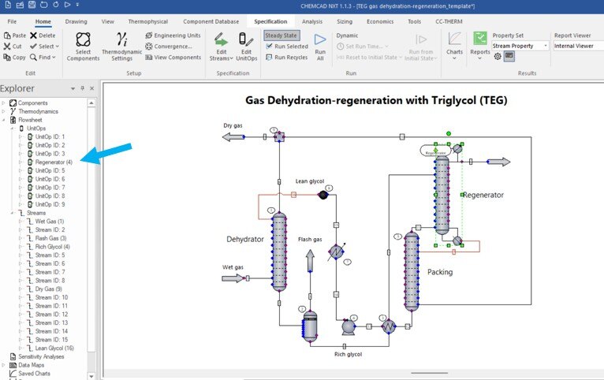Click Delete in Edit group
604x380 pixels.
[x=43, y=35]
